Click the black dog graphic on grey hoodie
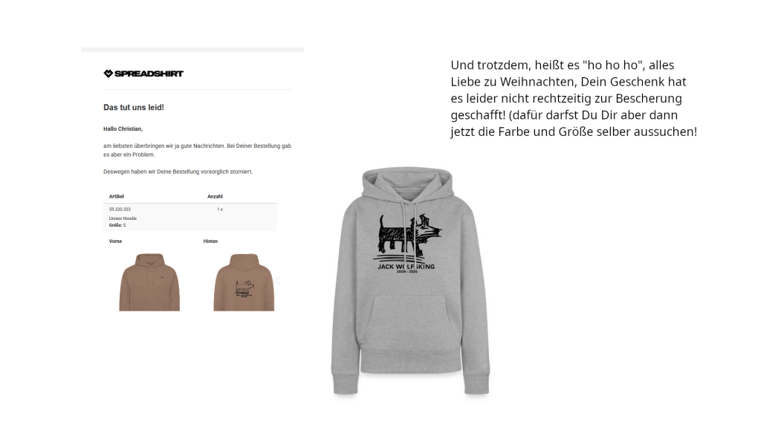The width and height of the screenshot is (761, 428). click(410, 234)
